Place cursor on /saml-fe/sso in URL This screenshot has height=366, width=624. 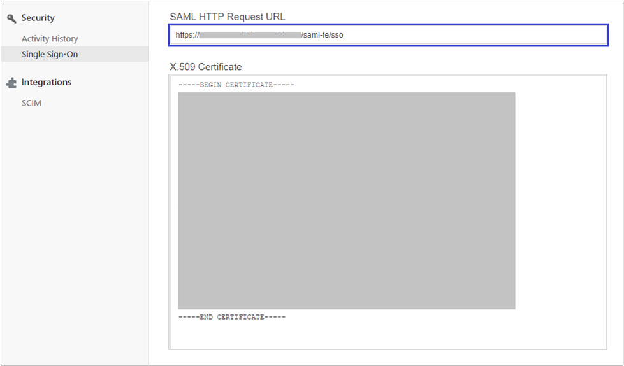pos(323,36)
